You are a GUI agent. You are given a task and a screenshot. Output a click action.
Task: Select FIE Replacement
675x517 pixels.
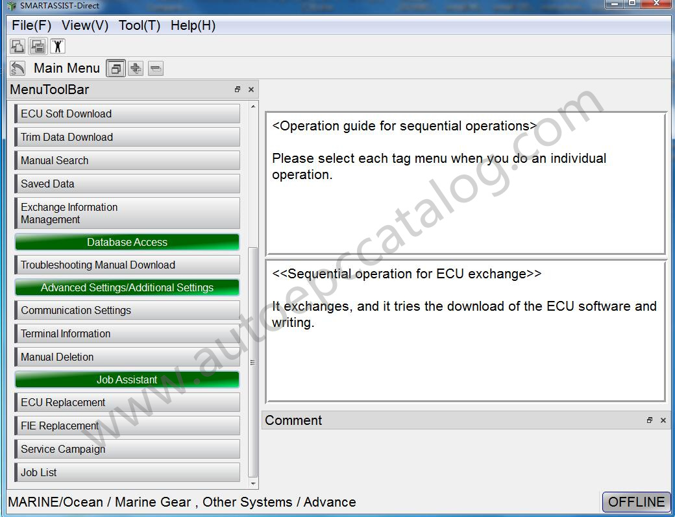[x=127, y=426]
